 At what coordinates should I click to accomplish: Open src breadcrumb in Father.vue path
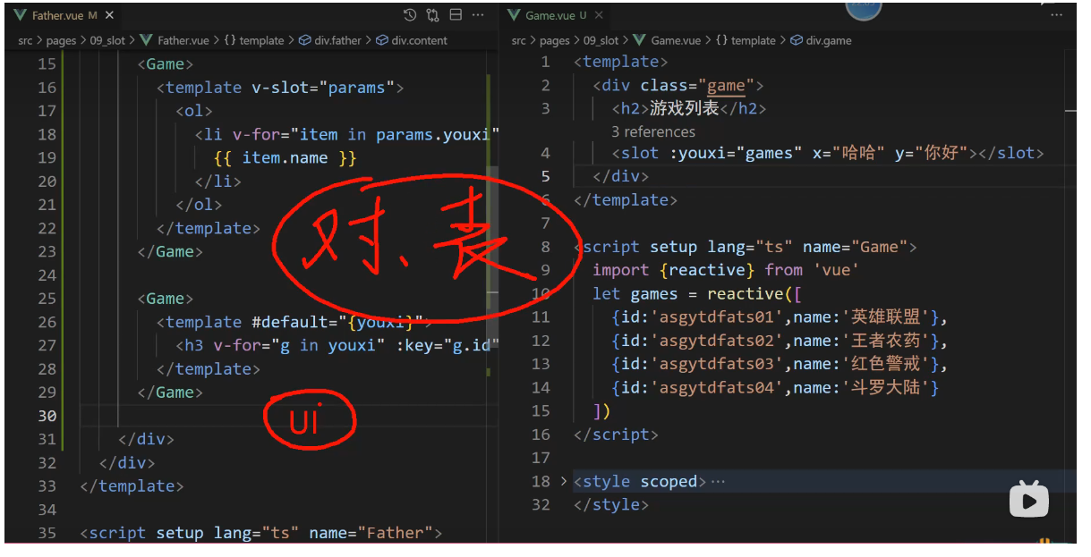(x=25, y=40)
